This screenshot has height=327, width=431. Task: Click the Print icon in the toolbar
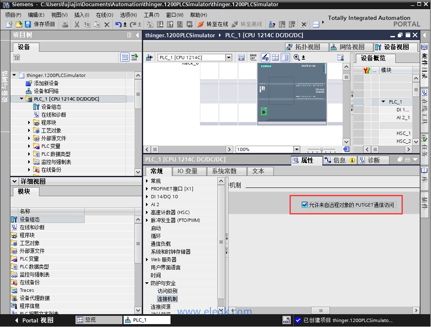pos(65,24)
